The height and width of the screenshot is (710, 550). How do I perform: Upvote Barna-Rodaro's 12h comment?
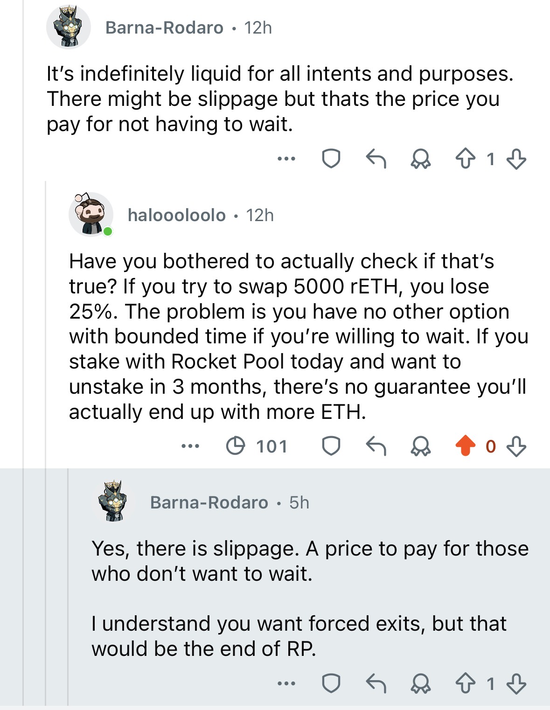click(465, 159)
